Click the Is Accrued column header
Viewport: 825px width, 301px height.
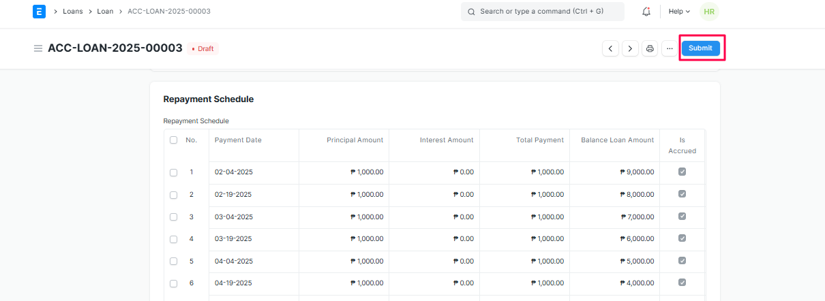pyautogui.click(x=682, y=146)
